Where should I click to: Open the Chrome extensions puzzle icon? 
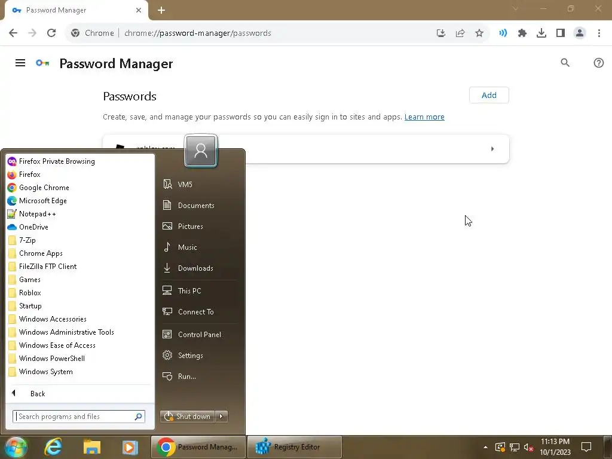522,33
